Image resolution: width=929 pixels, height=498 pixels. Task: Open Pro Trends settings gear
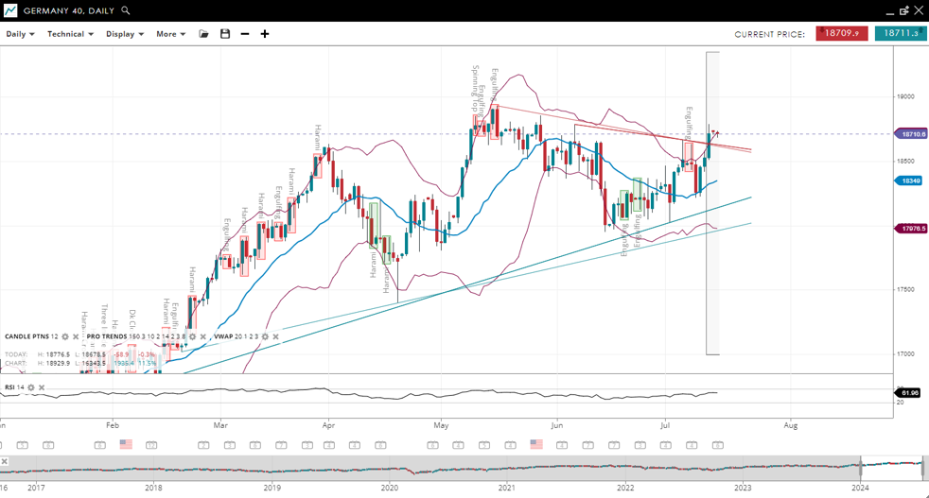click(193, 336)
